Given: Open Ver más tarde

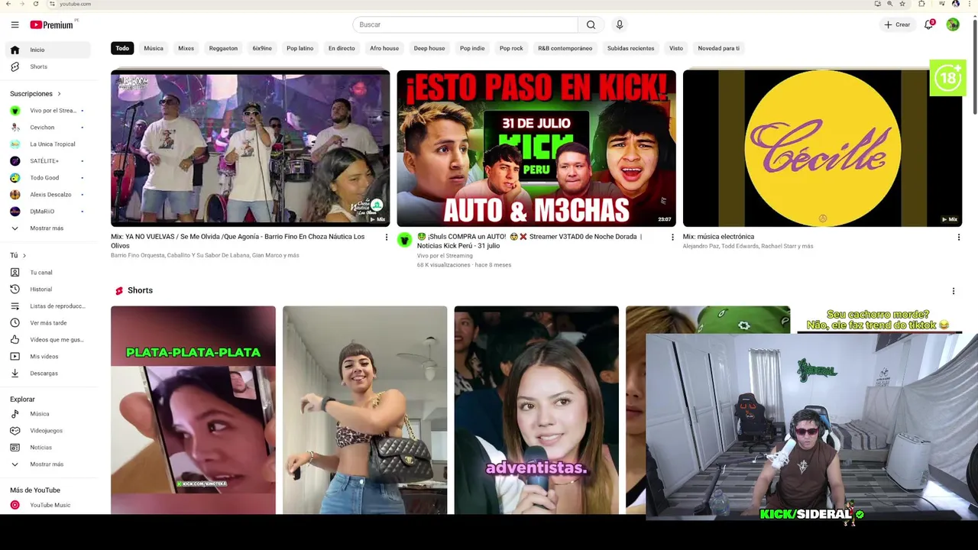Looking at the screenshot, I should [x=47, y=322].
